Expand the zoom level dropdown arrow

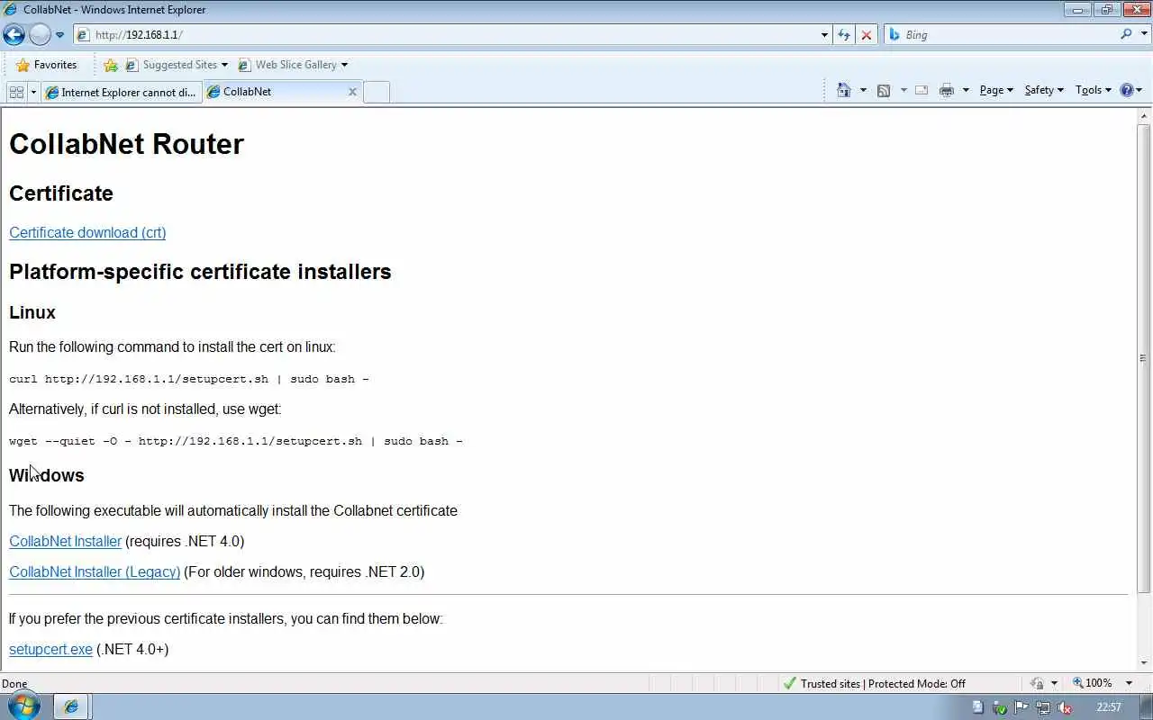coord(1129,683)
